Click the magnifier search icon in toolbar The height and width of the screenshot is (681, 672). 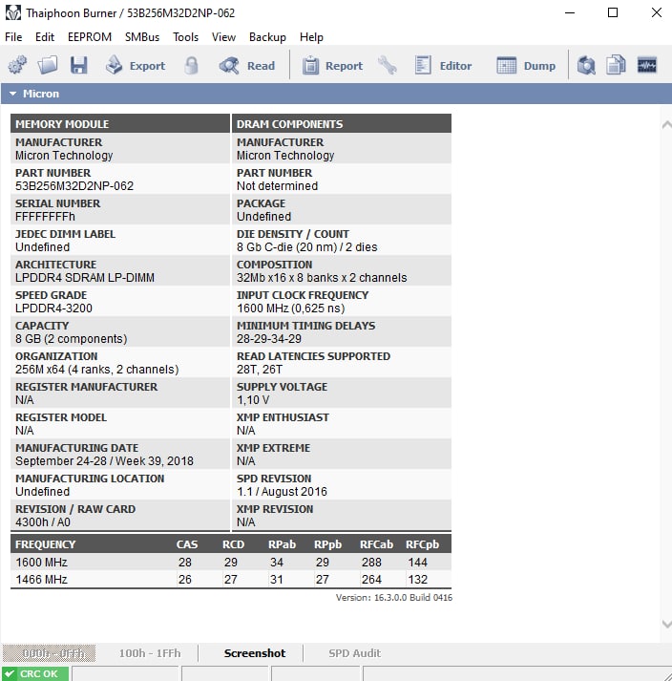(586, 66)
